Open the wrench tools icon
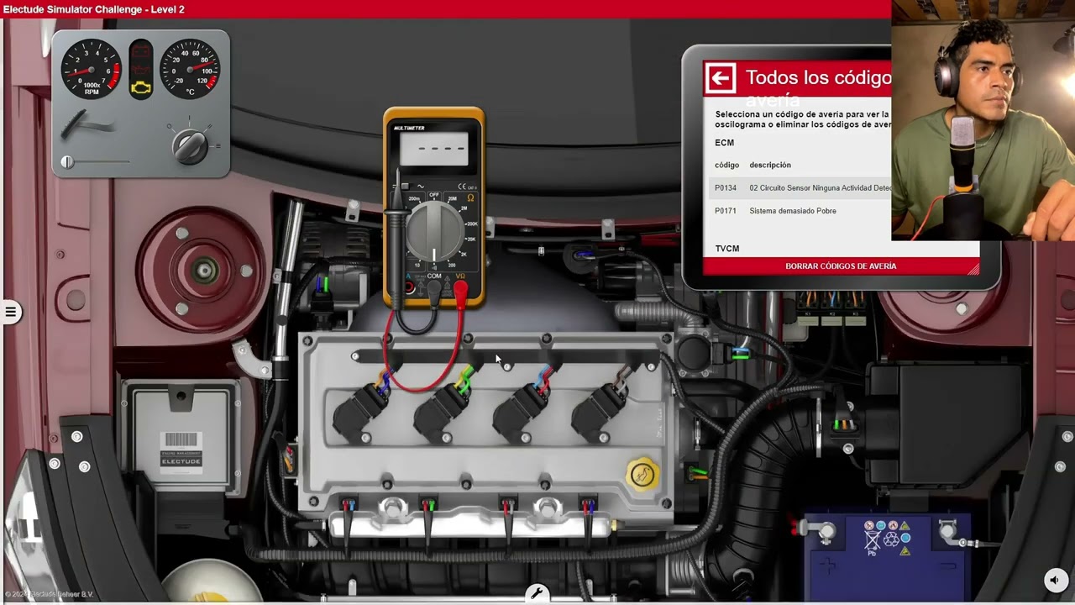The width and height of the screenshot is (1075, 605). coord(537,594)
